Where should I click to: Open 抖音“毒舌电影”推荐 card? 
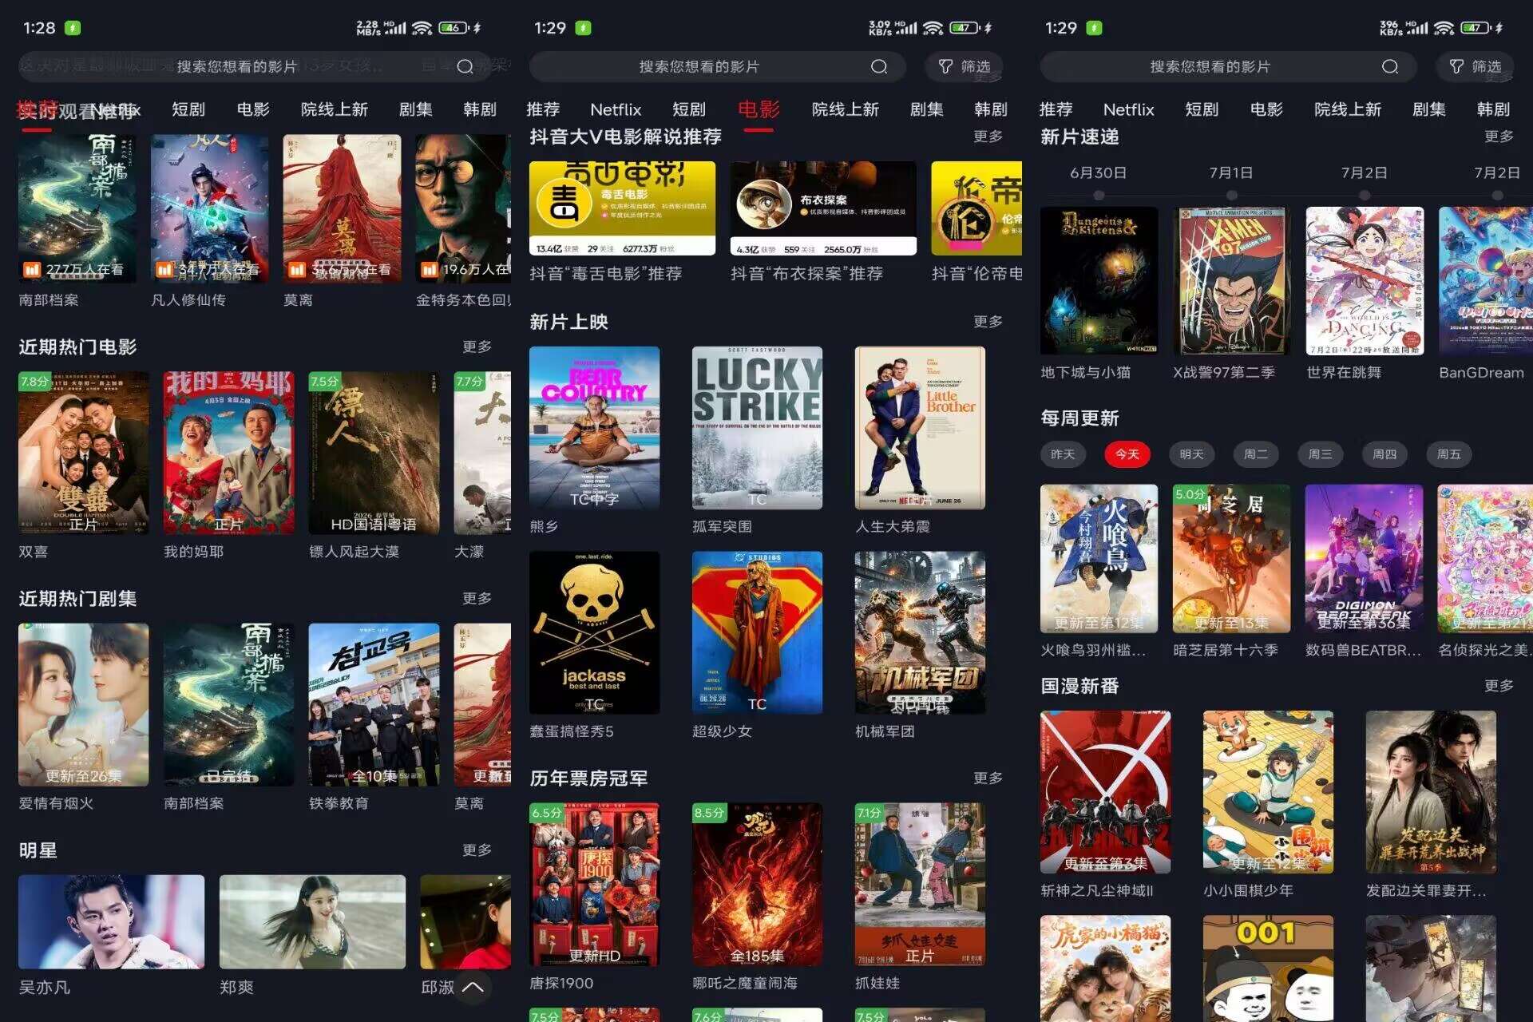tap(622, 208)
